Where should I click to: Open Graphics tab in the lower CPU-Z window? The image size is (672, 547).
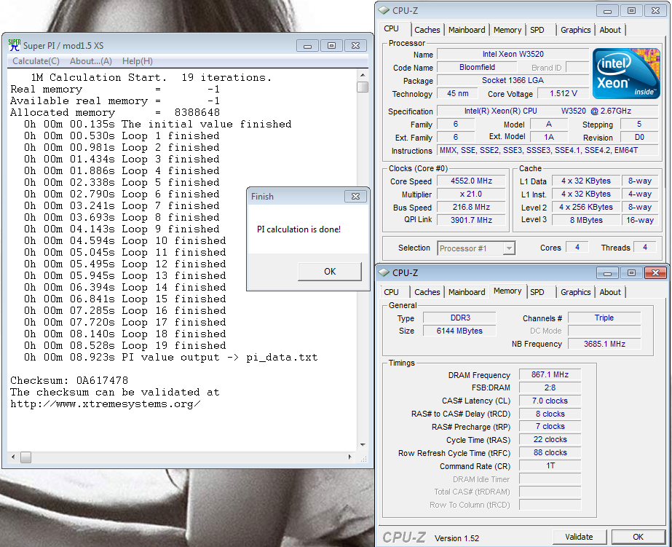coord(576,292)
